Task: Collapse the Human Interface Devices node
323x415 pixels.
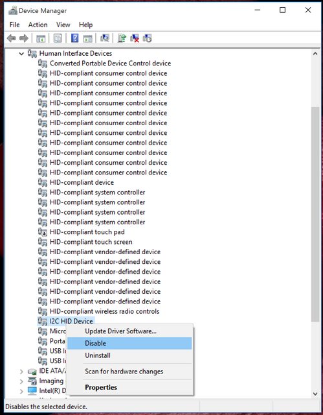Action: tap(21, 54)
